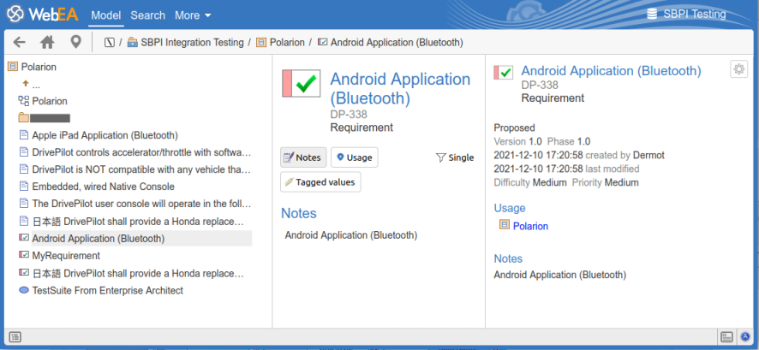Open the properties gear hamburger menu
This screenshot has height=350, width=759.
coord(738,69)
